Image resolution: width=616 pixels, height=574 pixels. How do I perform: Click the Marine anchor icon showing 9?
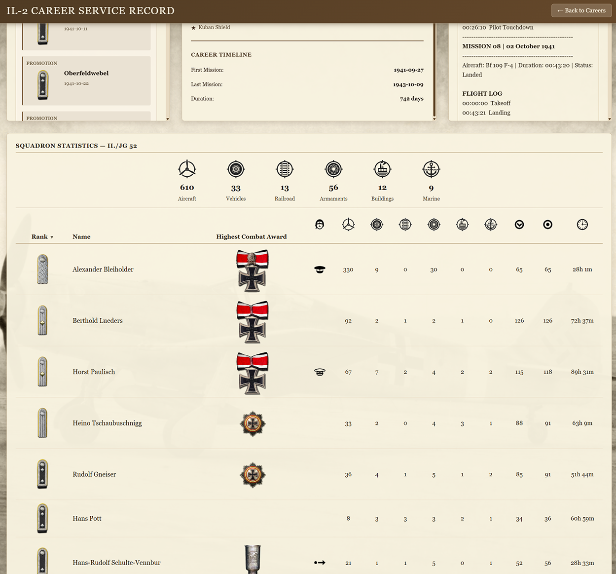(x=431, y=168)
